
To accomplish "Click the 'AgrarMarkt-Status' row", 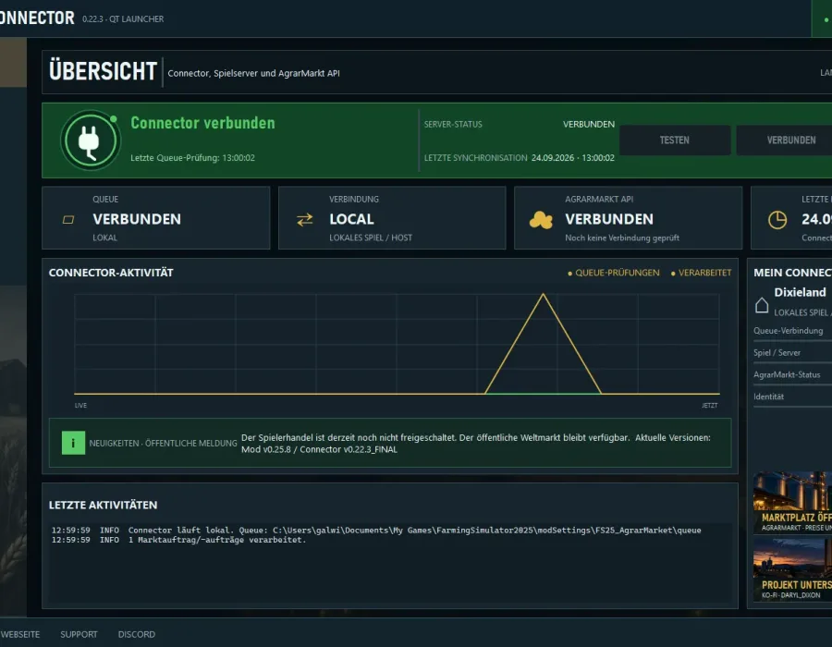I will point(792,374).
